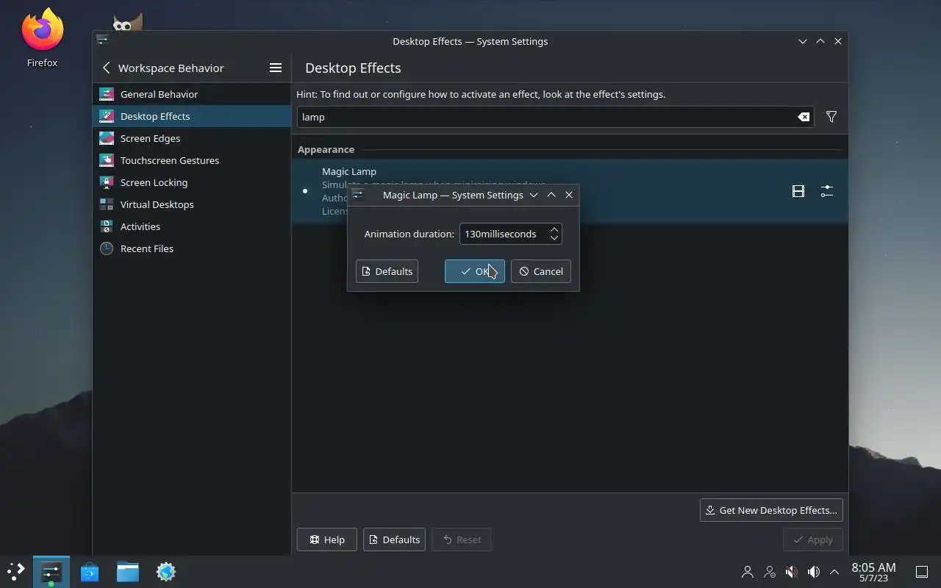Viewport: 941px width, 588px height.
Task: Open Help for Desktop Effects
Action: [x=327, y=539]
